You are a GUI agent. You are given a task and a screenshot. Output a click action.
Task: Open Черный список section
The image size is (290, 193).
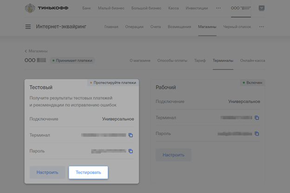coord(237,27)
